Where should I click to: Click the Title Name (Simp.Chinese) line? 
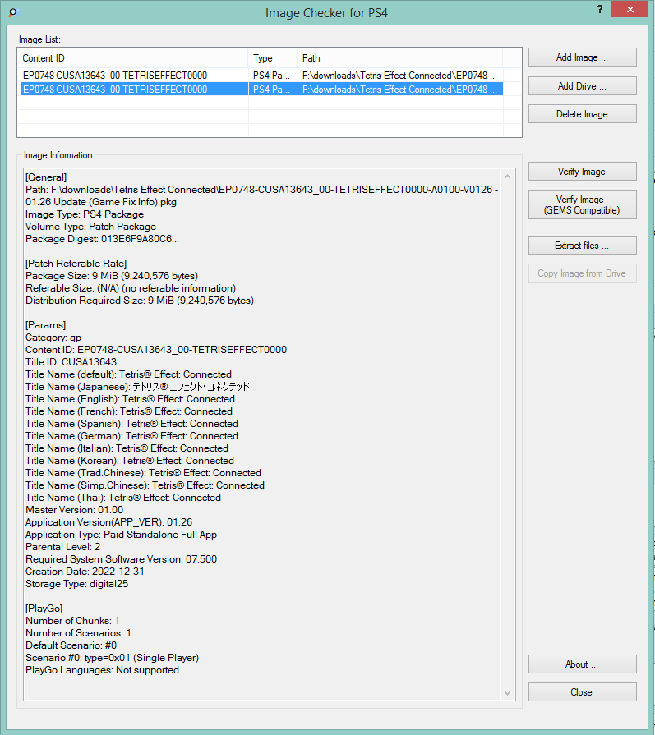(x=145, y=485)
